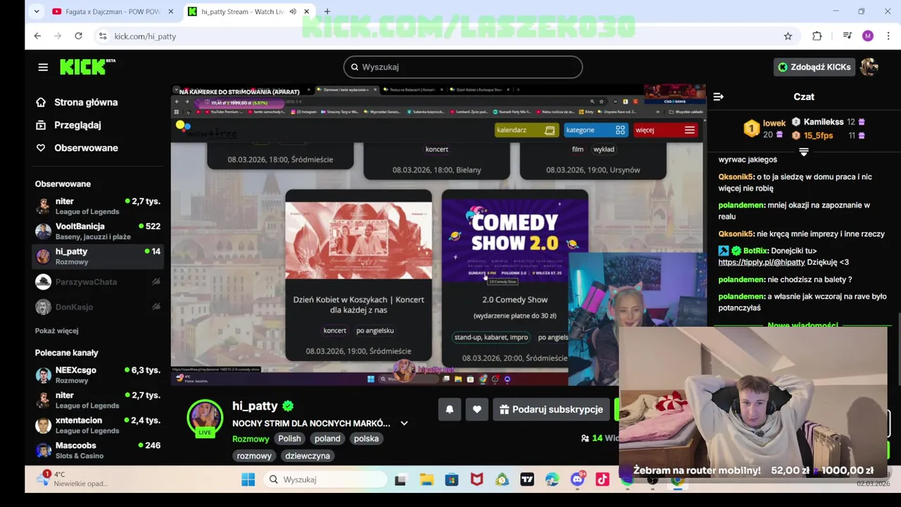Image resolution: width=901 pixels, height=507 pixels.
Task: Open recommended NEEXcsgo channel
Action: tap(98, 375)
